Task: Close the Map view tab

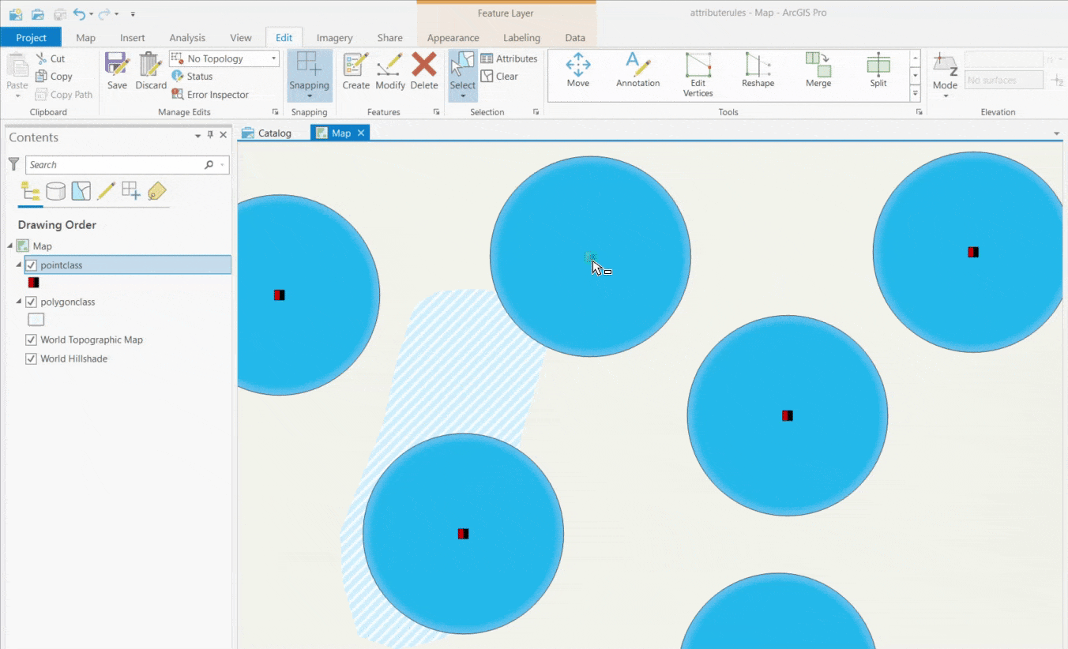Action: pos(361,133)
